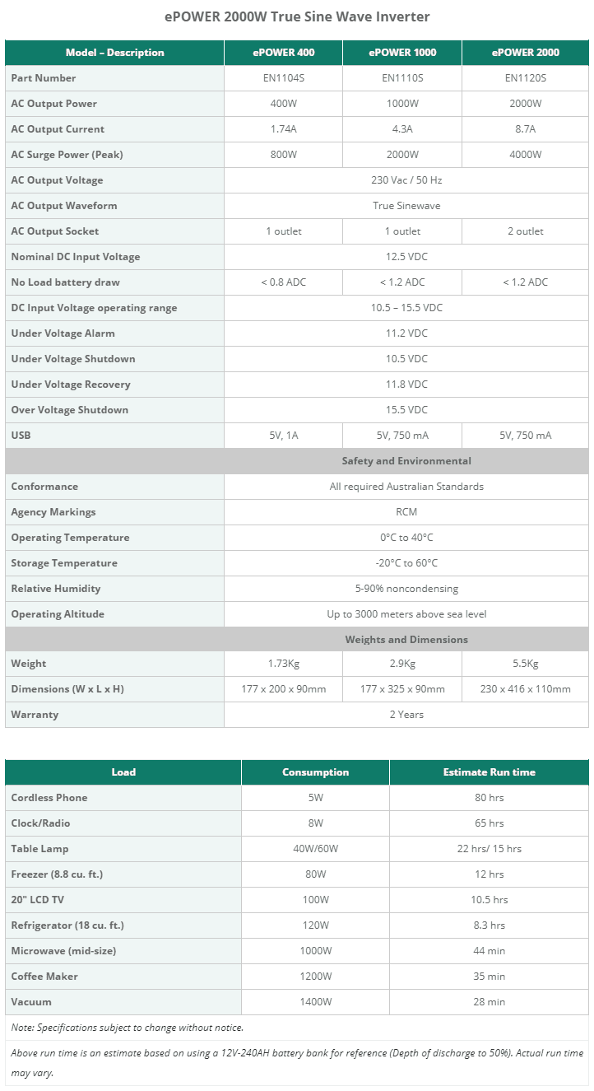
Task: Select the Microwave (mid-size) row label
Action: (x=63, y=951)
